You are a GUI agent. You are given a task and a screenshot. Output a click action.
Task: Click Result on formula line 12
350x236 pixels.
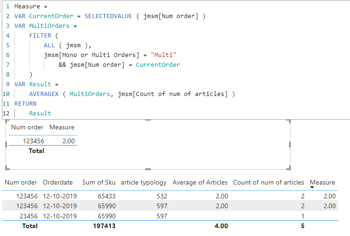click(40, 114)
